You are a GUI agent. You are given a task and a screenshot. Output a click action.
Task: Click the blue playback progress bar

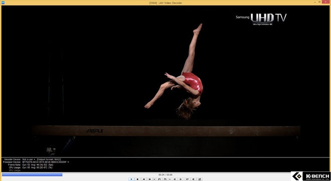click(32, 174)
